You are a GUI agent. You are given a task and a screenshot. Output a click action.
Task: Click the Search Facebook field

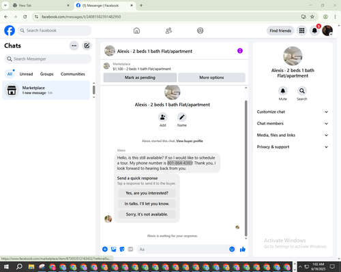(55, 31)
